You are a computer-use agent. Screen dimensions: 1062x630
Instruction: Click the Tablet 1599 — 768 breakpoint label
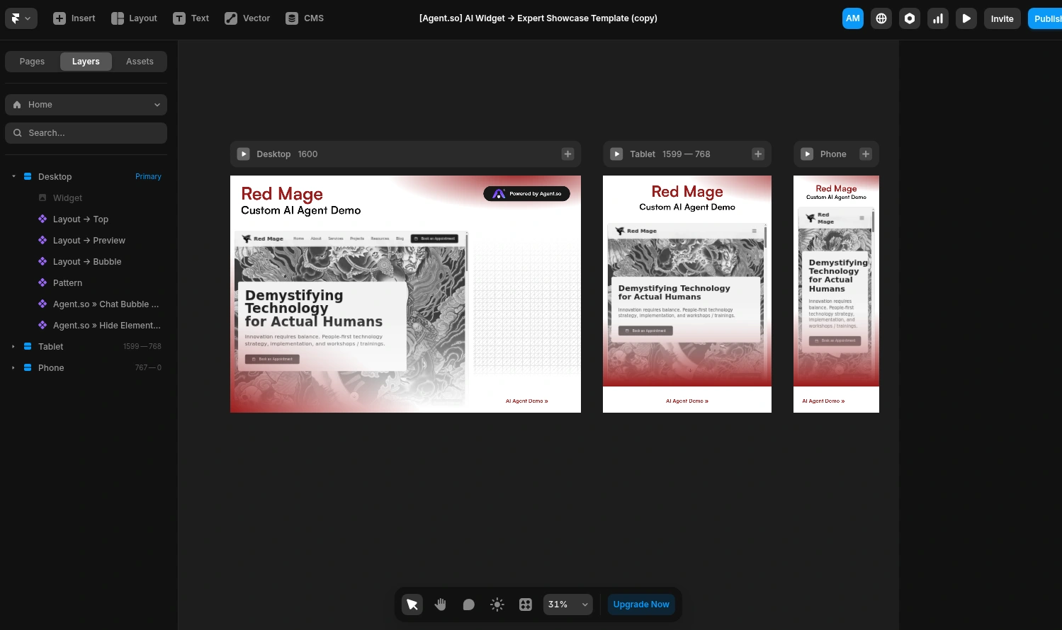(670, 154)
